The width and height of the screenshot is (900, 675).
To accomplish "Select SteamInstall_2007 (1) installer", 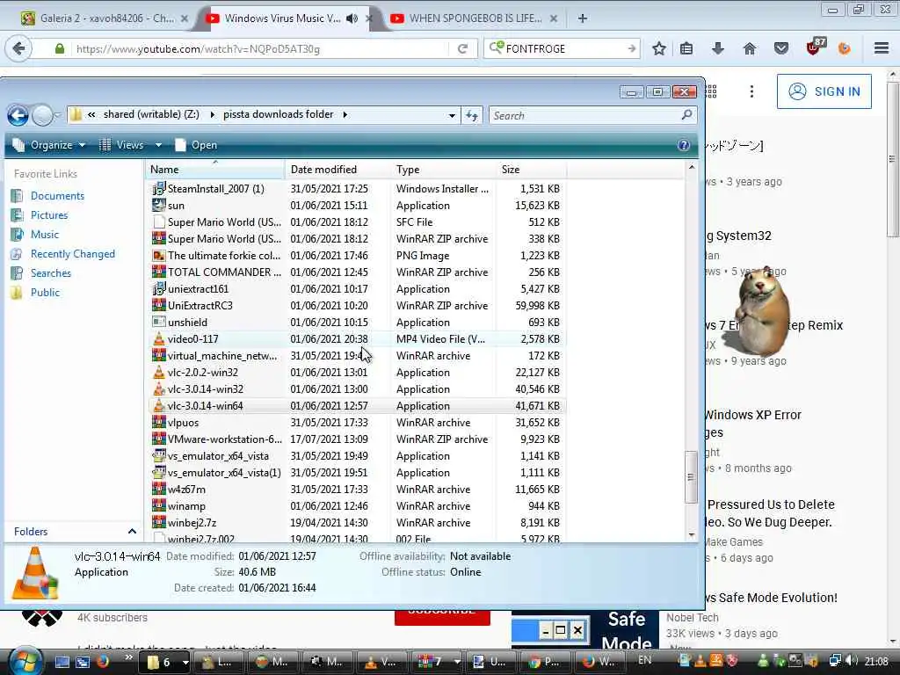I will coord(357,189).
